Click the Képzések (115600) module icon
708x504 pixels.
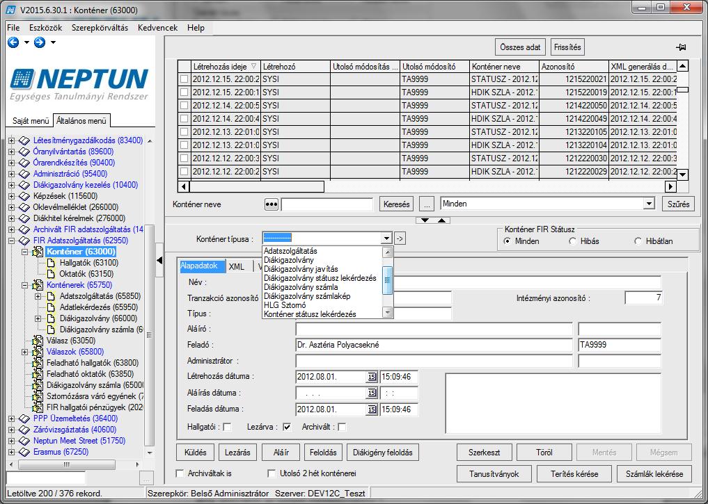pos(24,196)
